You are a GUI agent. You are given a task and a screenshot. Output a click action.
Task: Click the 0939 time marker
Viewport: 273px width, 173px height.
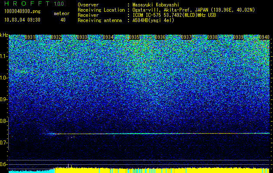coord(238,37)
